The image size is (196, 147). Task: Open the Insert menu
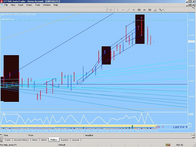(x=21, y=5)
